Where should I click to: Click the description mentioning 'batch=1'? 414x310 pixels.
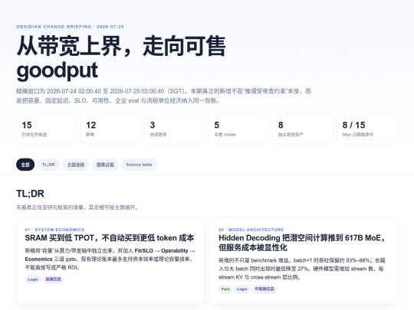point(301,269)
